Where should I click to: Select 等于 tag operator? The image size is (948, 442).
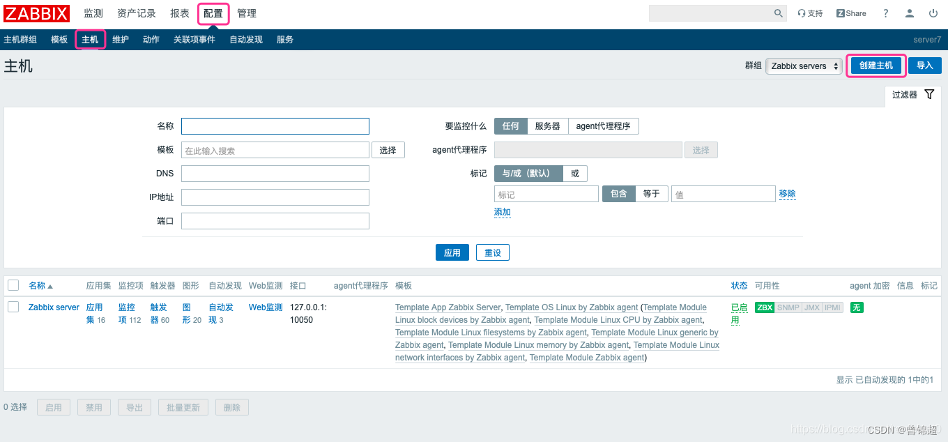(x=652, y=194)
